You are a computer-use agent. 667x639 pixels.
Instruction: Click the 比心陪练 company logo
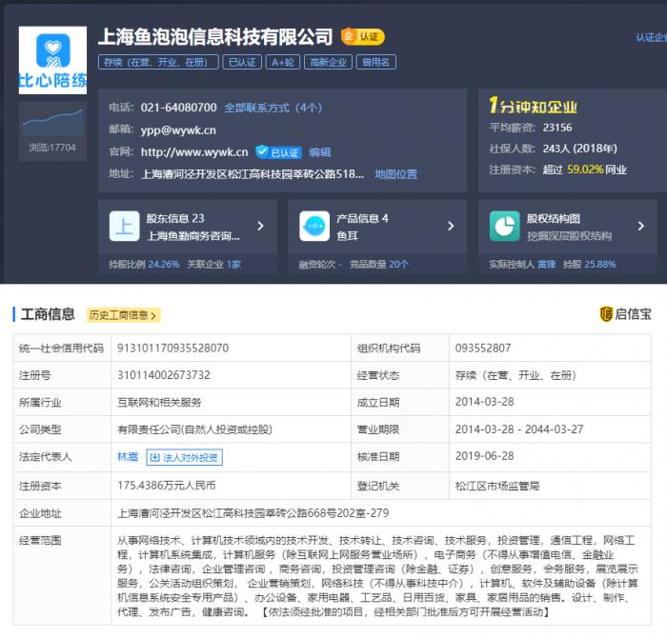[x=52, y=60]
